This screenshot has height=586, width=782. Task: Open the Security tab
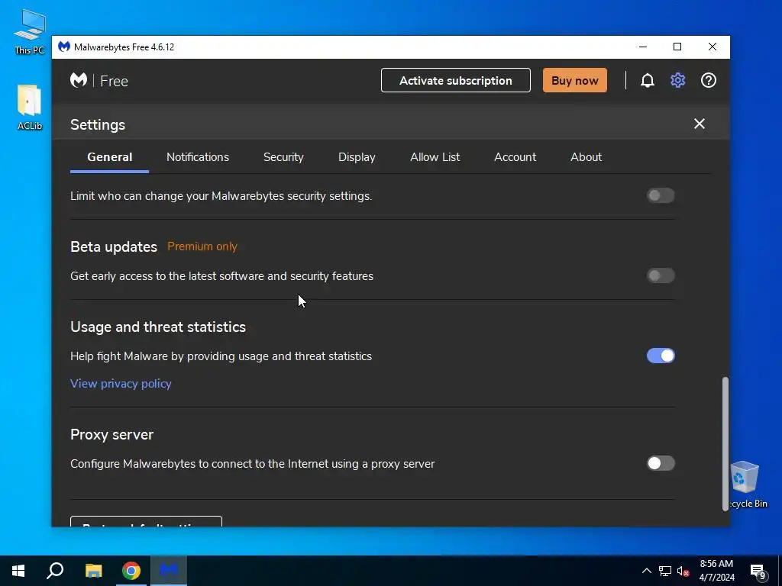point(283,157)
